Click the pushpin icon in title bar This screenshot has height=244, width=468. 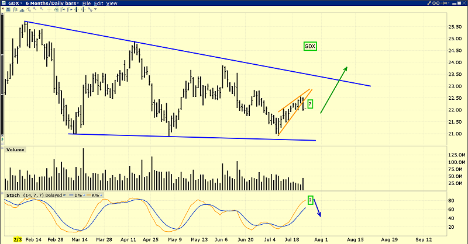444,3
